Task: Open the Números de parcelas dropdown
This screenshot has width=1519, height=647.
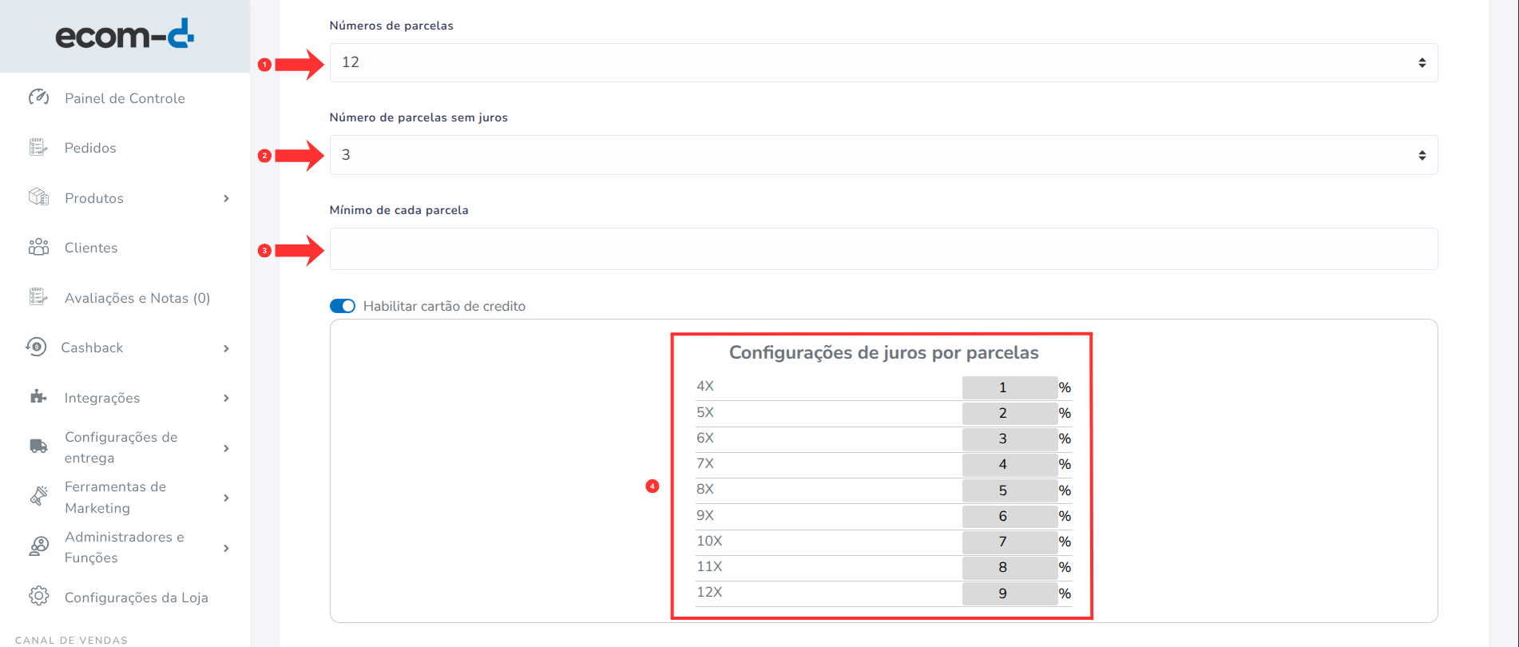Action: click(883, 62)
